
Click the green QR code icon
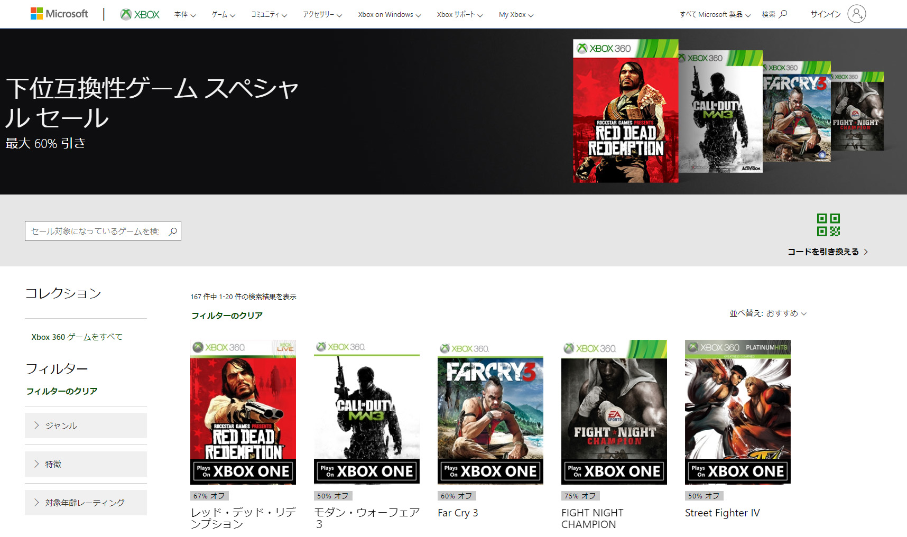point(828,225)
